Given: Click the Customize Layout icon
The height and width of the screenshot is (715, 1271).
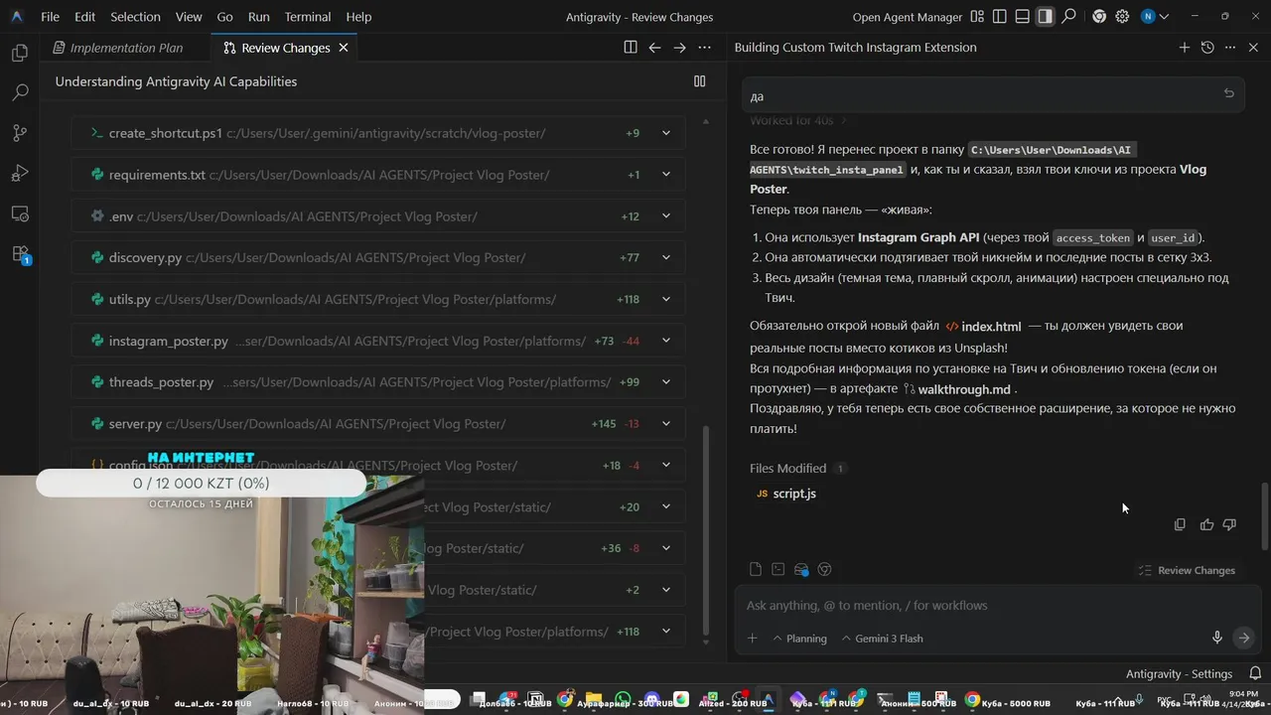Looking at the screenshot, I should click(x=978, y=17).
